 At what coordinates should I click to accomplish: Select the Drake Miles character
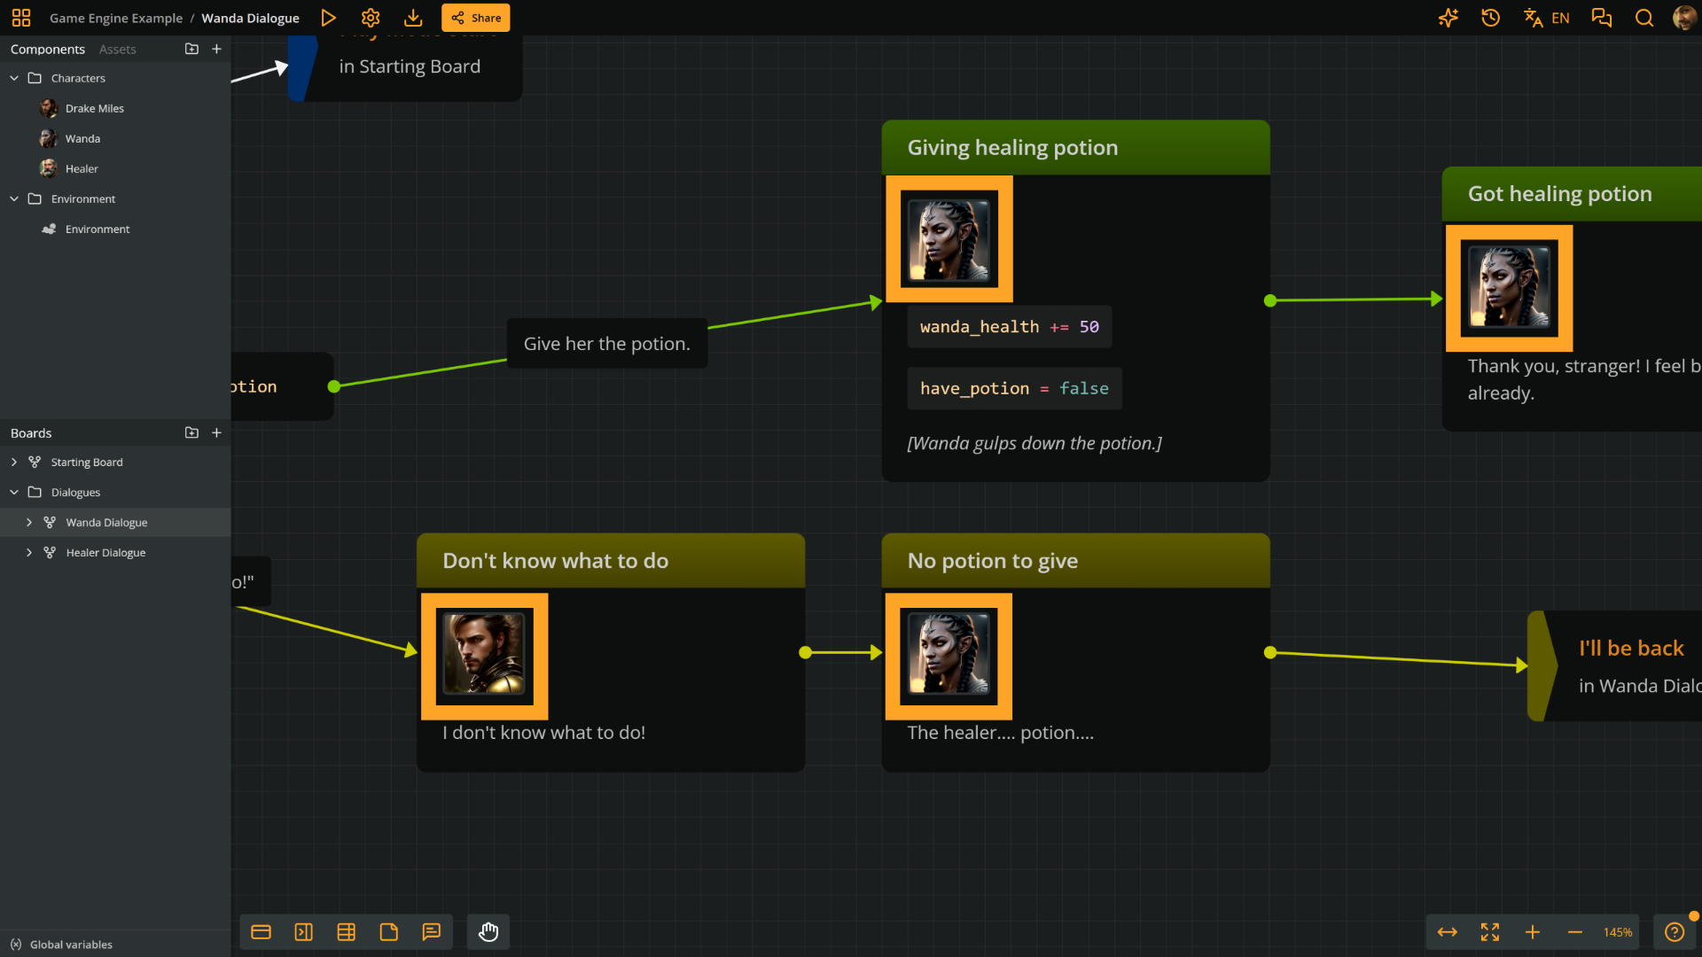[x=95, y=108]
